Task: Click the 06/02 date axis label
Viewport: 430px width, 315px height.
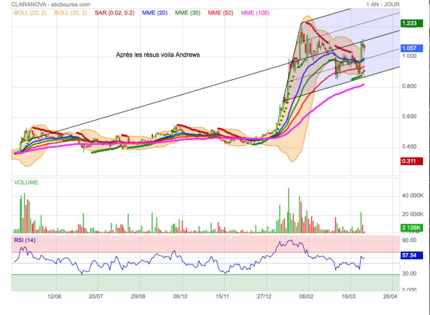Action: point(306,297)
